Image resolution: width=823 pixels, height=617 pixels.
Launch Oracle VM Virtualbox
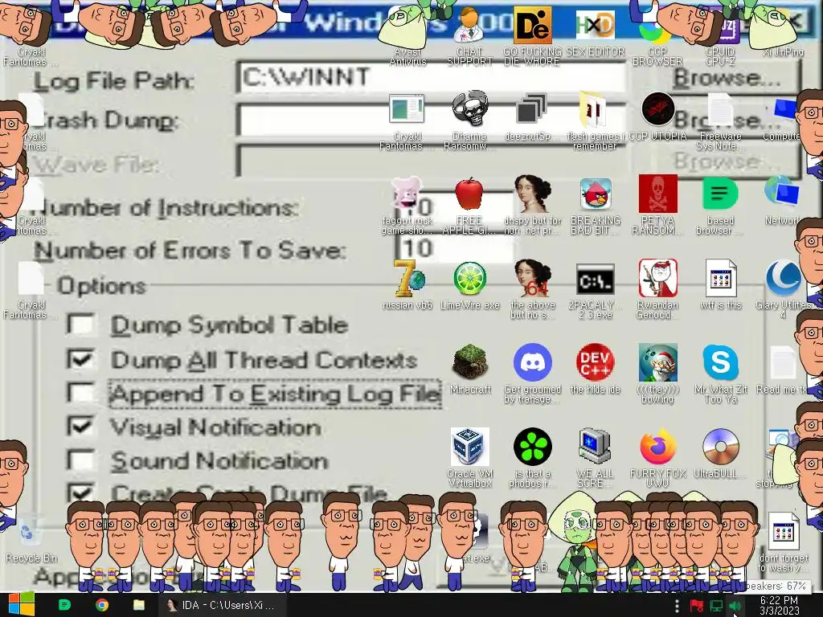point(469,447)
